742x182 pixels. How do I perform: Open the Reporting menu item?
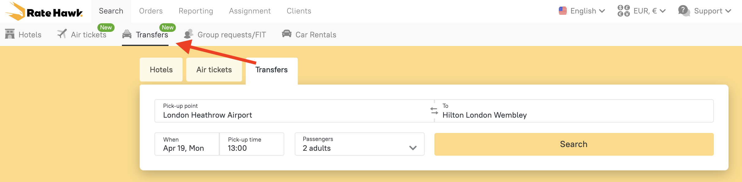point(196,11)
